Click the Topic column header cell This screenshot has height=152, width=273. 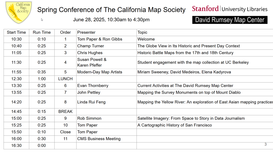[205, 32]
